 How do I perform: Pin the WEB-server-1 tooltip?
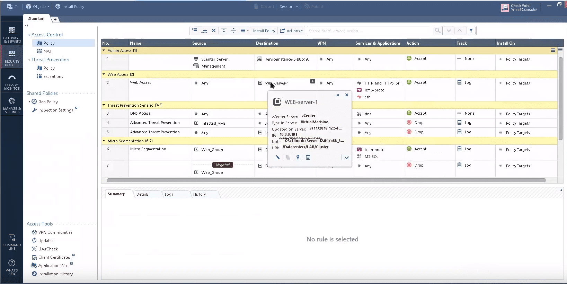point(337,95)
